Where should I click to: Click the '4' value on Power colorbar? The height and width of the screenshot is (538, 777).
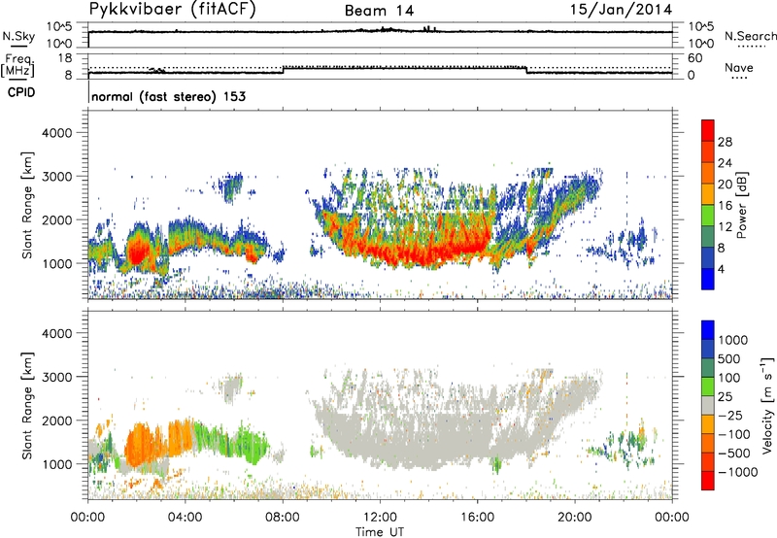point(723,269)
